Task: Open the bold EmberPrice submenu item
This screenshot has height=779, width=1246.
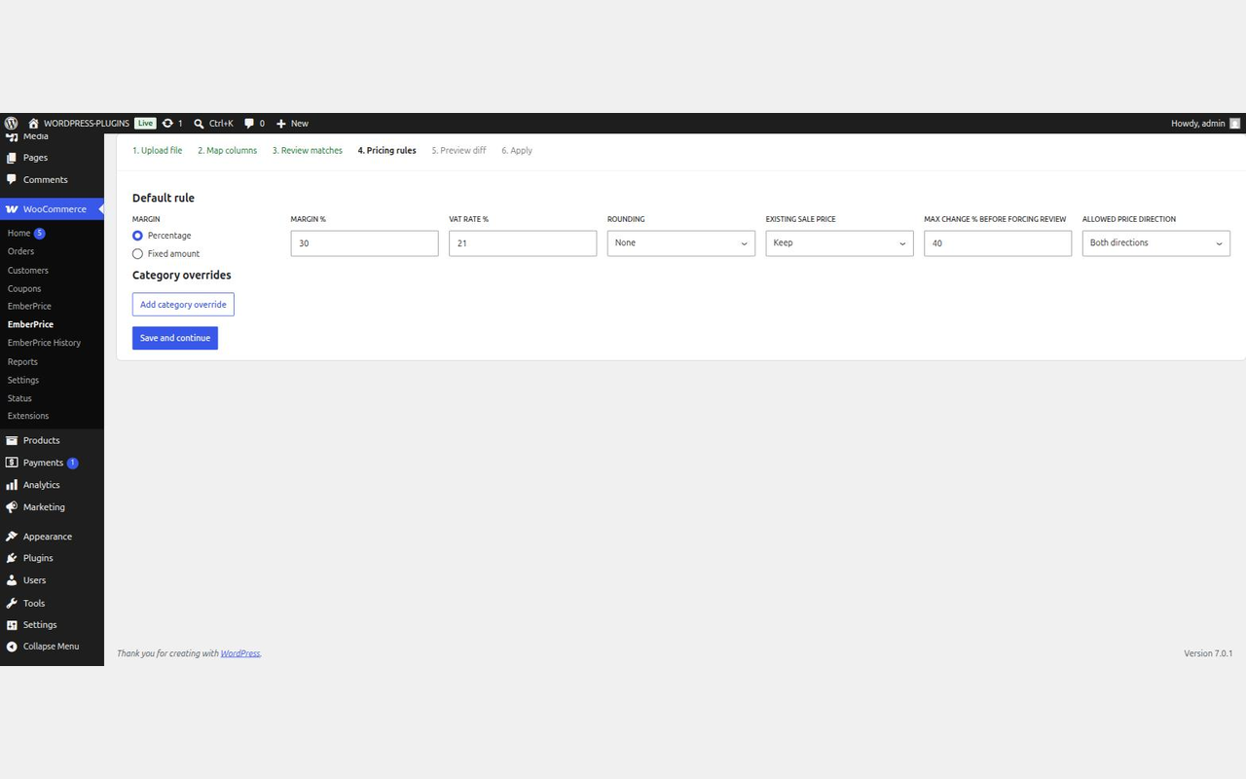Action: 31,324
